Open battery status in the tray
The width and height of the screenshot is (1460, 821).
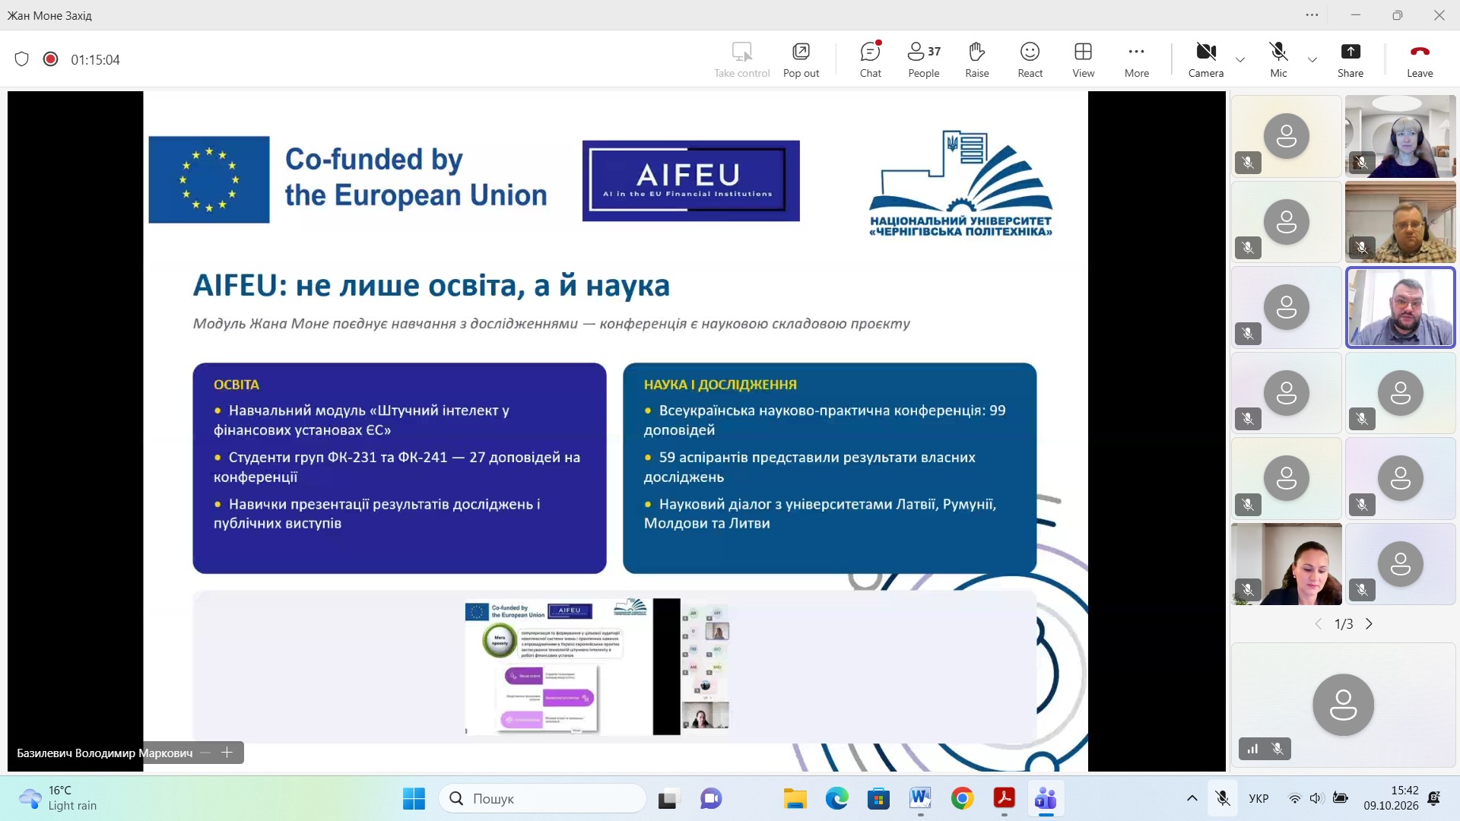(x=1341, y=798)
